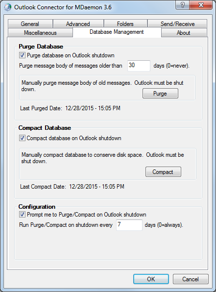Click the Purge button

point(160,93)
